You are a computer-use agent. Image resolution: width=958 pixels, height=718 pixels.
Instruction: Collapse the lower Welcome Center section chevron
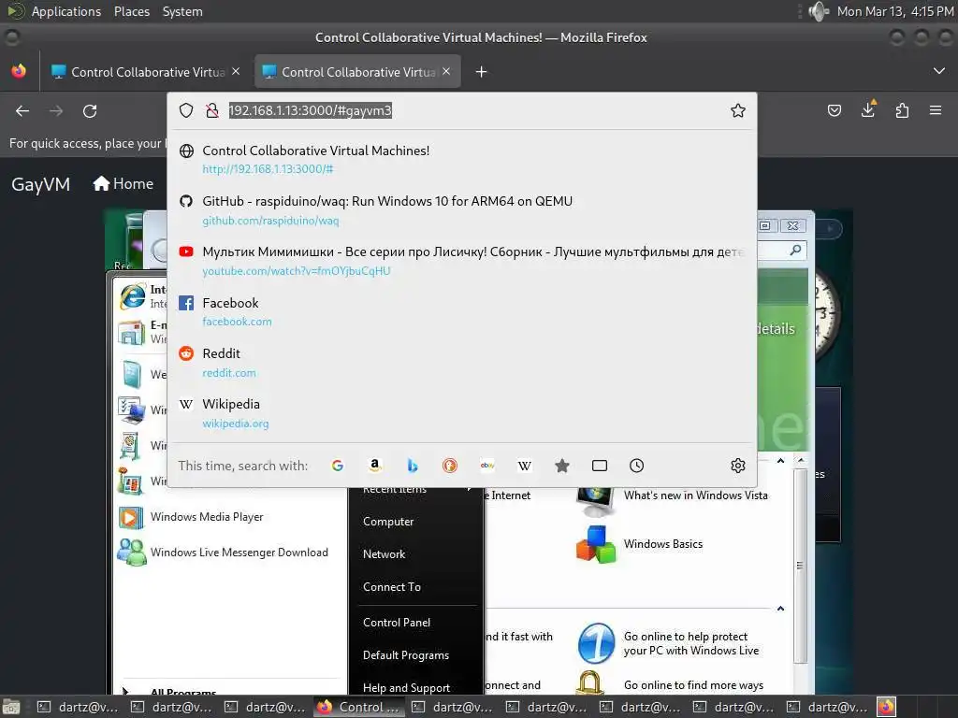780,609
